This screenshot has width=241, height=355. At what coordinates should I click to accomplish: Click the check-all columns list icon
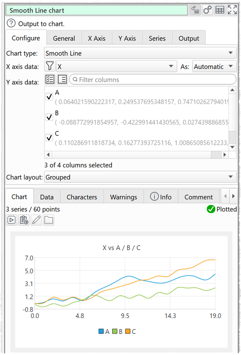click(50, 80)
